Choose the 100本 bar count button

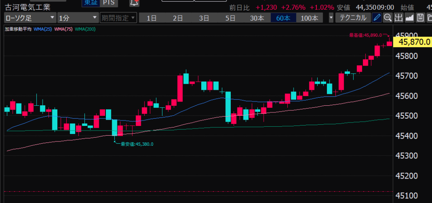pyautogui.click(x=309, y=18)
